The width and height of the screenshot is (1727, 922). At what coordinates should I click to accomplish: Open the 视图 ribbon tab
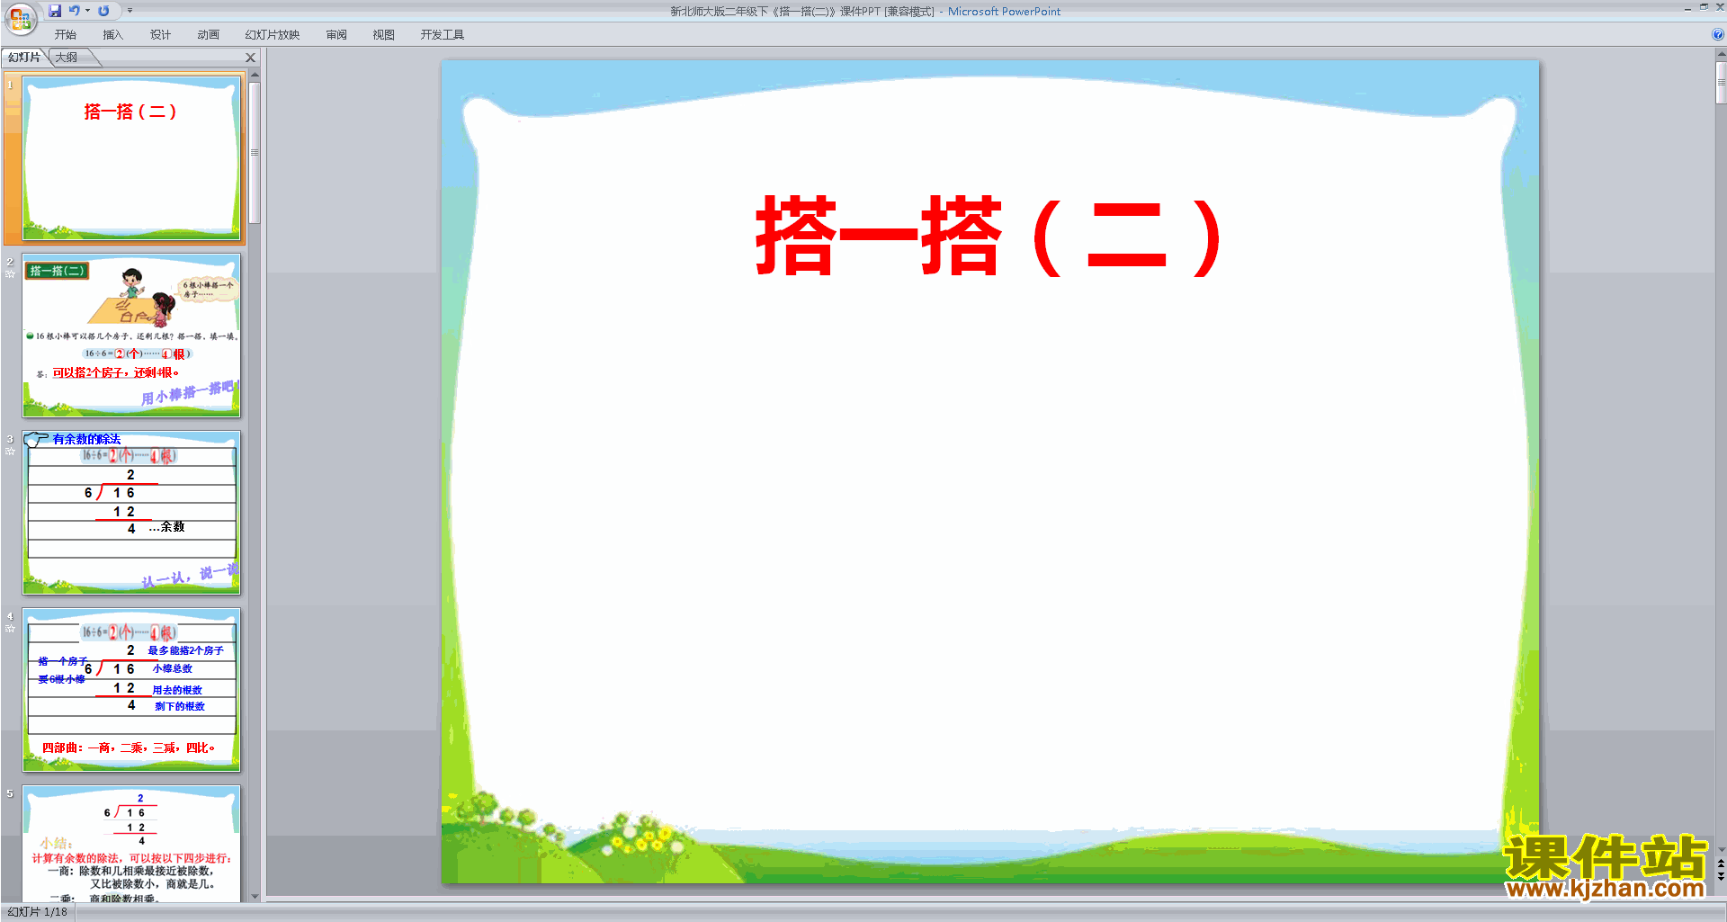[384, 35]
